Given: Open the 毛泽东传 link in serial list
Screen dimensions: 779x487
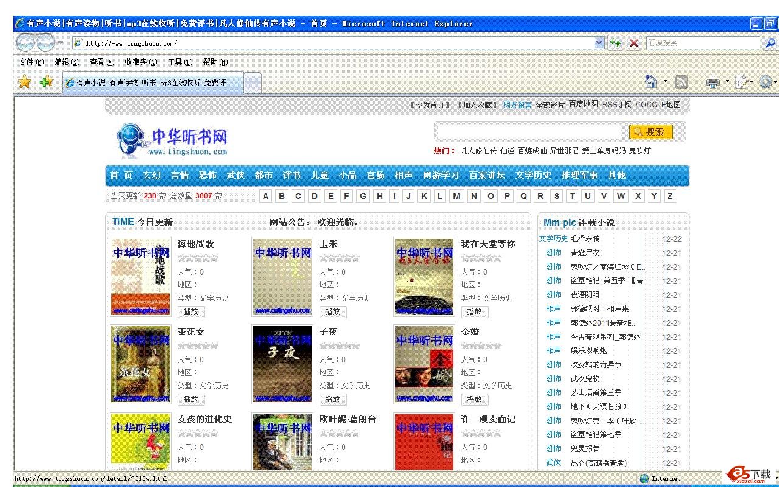Looking at the screenshot, I should point(585,239).
